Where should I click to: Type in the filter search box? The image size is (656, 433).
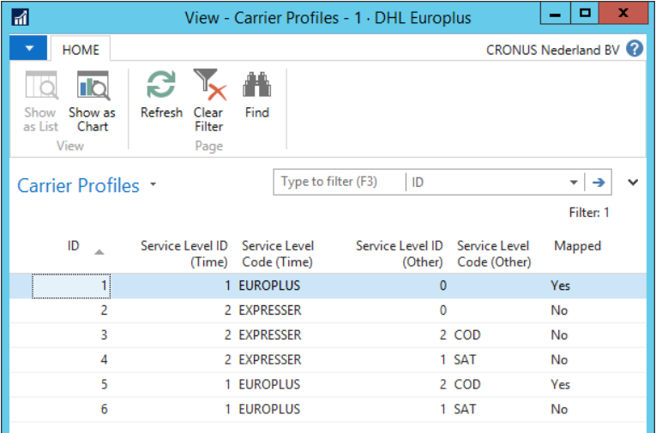coord(340,182)
